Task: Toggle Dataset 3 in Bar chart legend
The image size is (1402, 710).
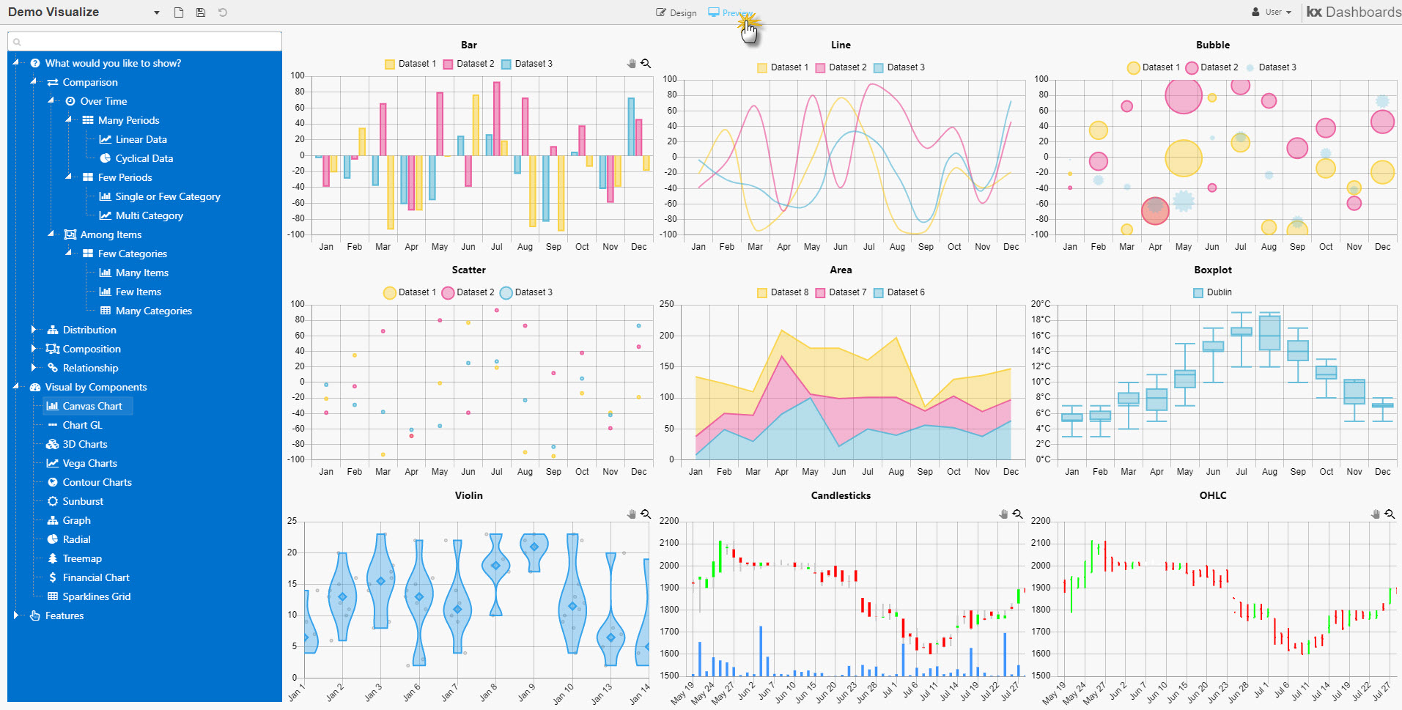Action: 527,64
